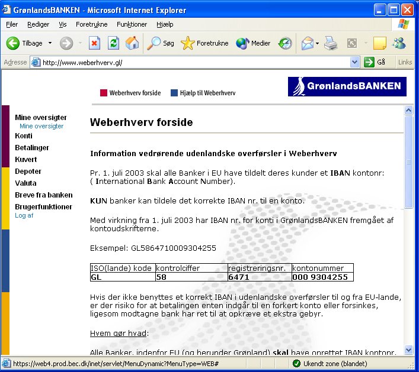Open the Weberhverv forside link
This screenshot has height=372, width=419.
click(135, 93)
